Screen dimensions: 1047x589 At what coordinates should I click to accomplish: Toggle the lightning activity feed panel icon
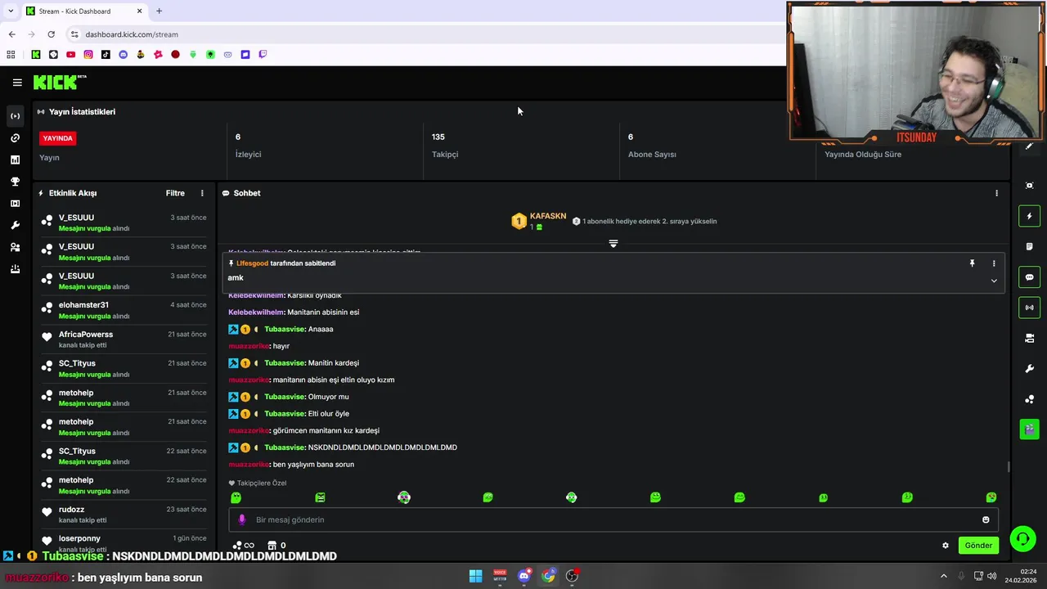click(1029, 216)
